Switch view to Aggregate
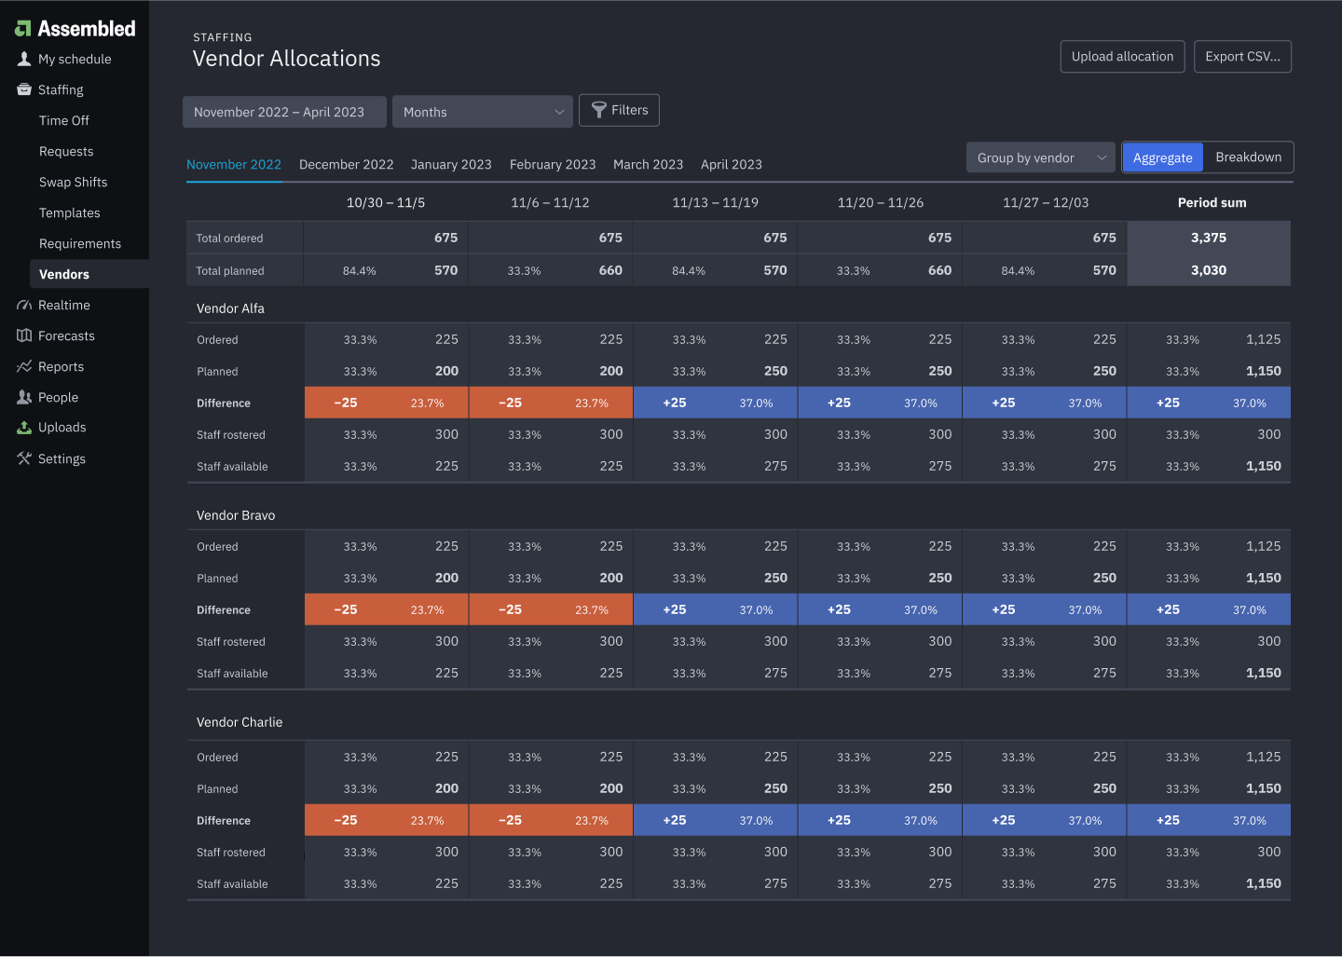Viewport: 1342px width, 957px height. click(x=1162, y=157)
